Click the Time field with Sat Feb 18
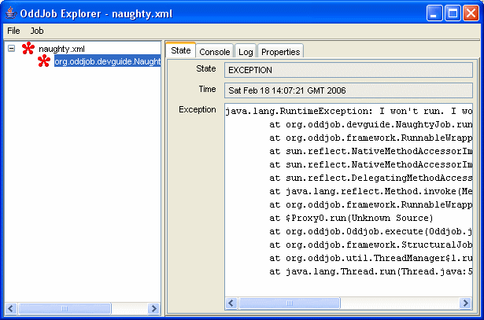This screenshot has height=320, width=484. coord(342,90)
